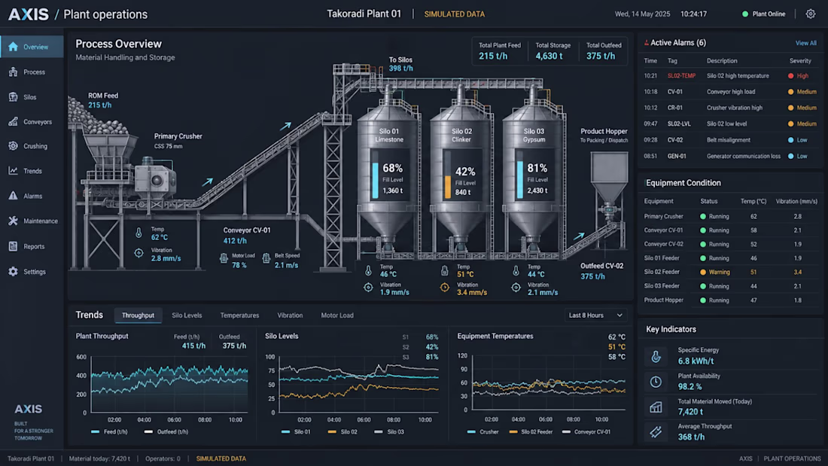The width and height of the screenshot is (828, 466).
Task: Open the Temperatures trends tab
Action: click(239, 315)
